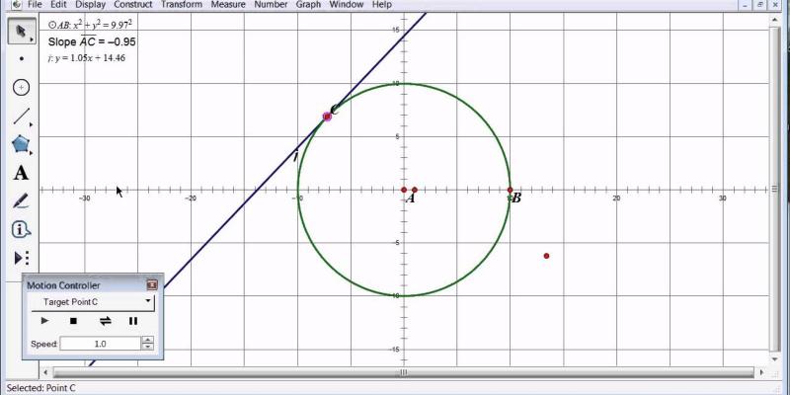The height and width of the screenshot is (395, 790).
Task: Open the Number menu
Action: (271, 5)
